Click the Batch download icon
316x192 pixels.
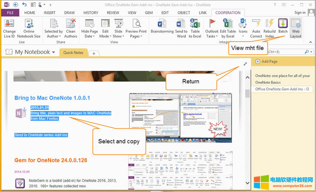(283, 25)
